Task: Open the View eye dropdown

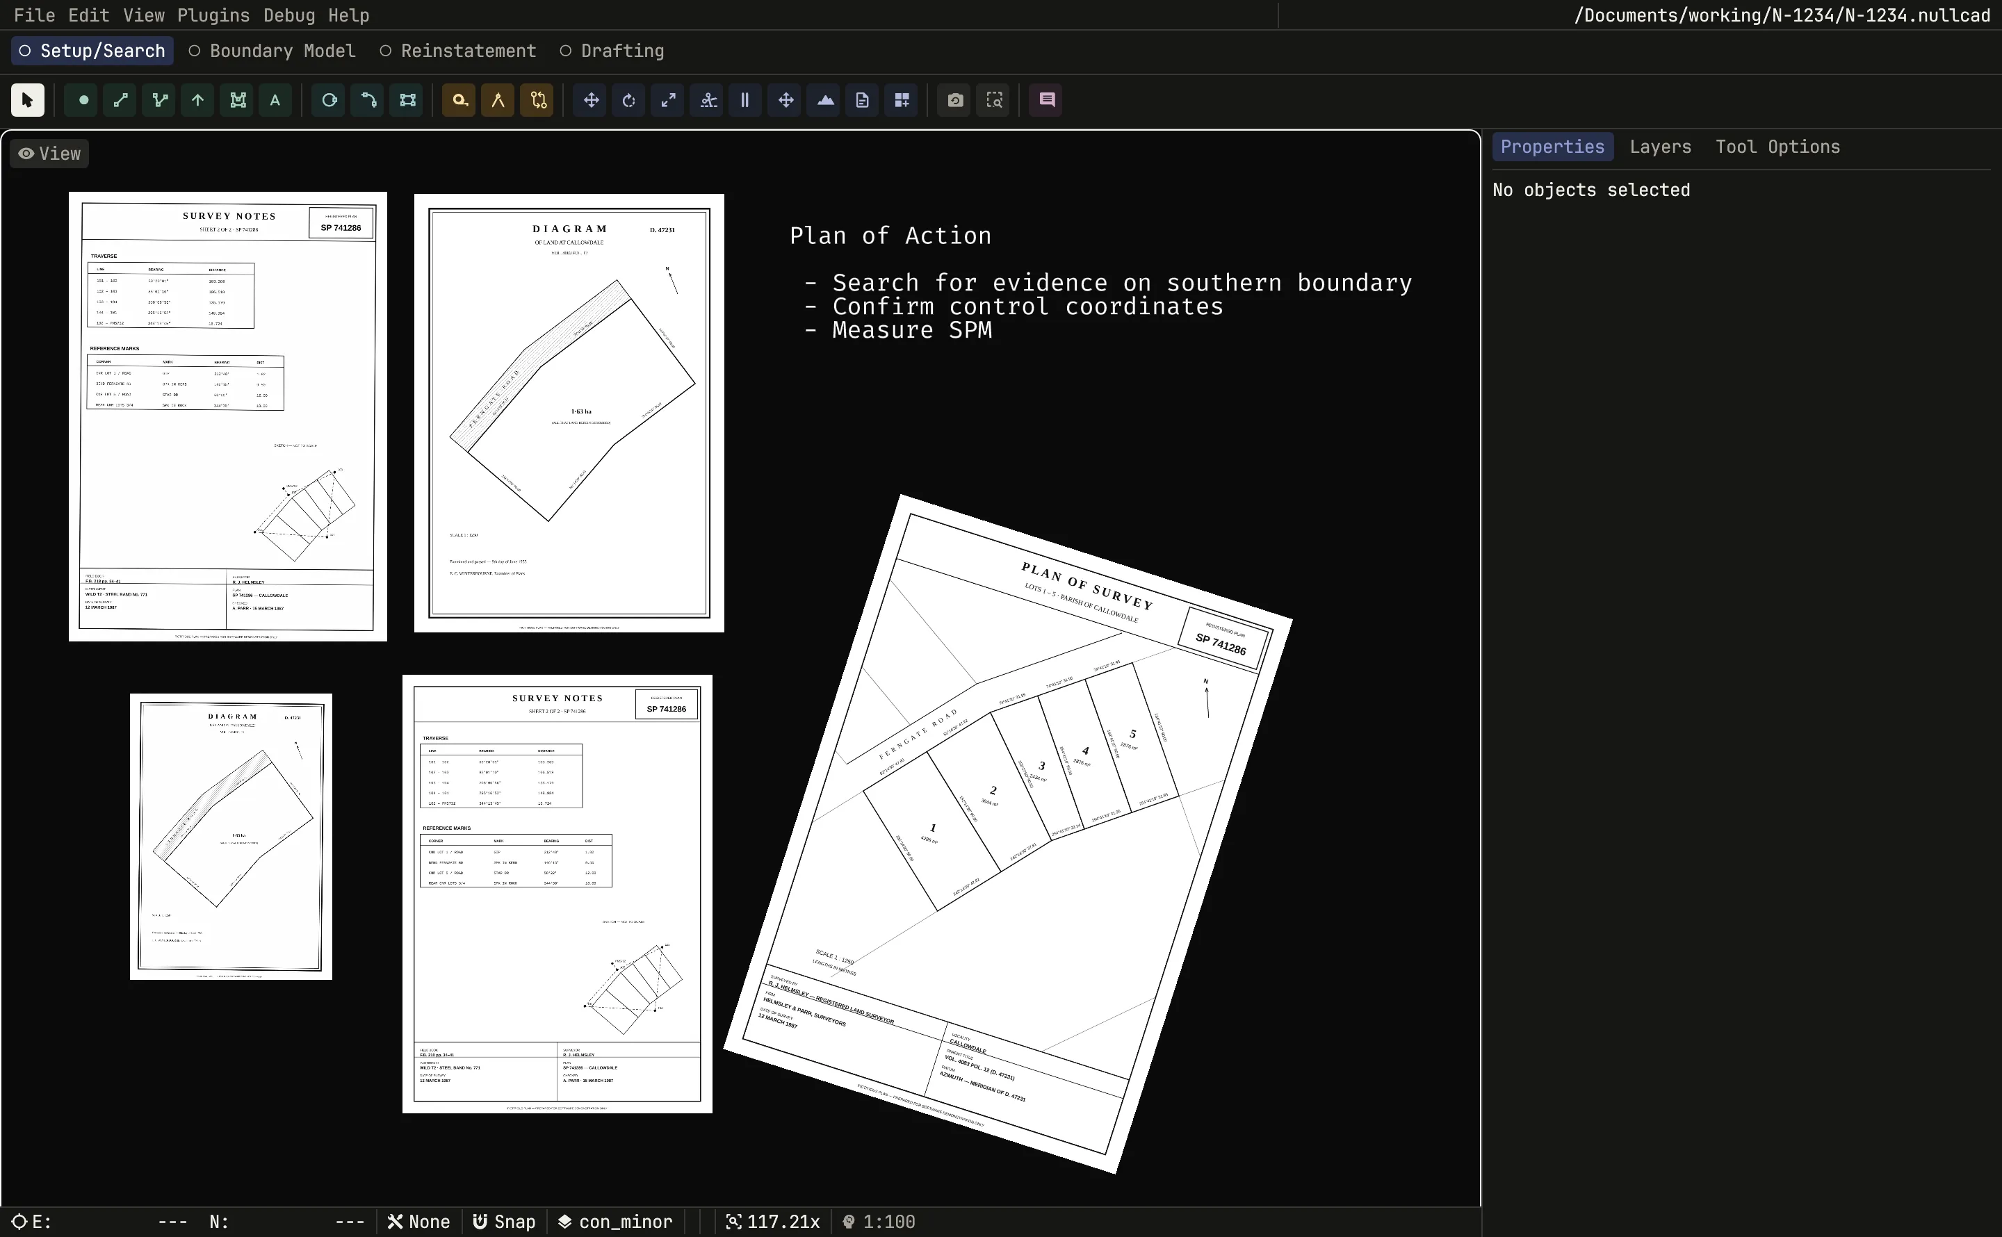Action: [x=50, y=154]
